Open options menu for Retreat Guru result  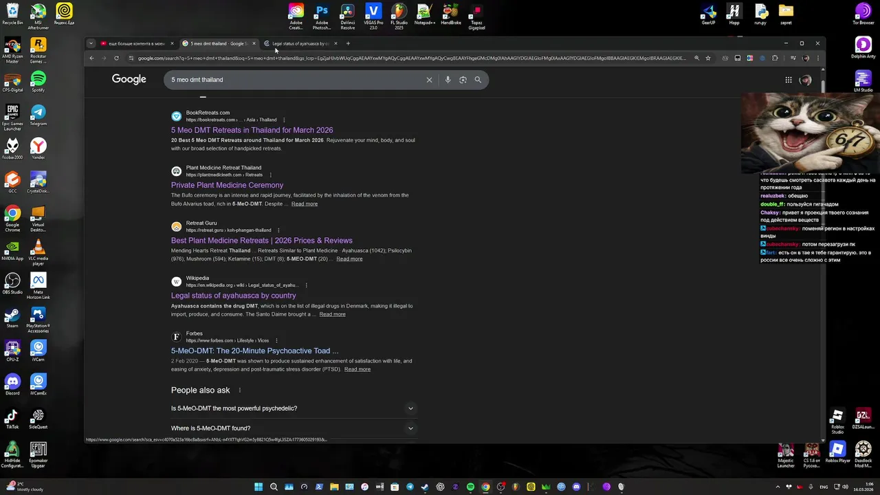point(278,230)
